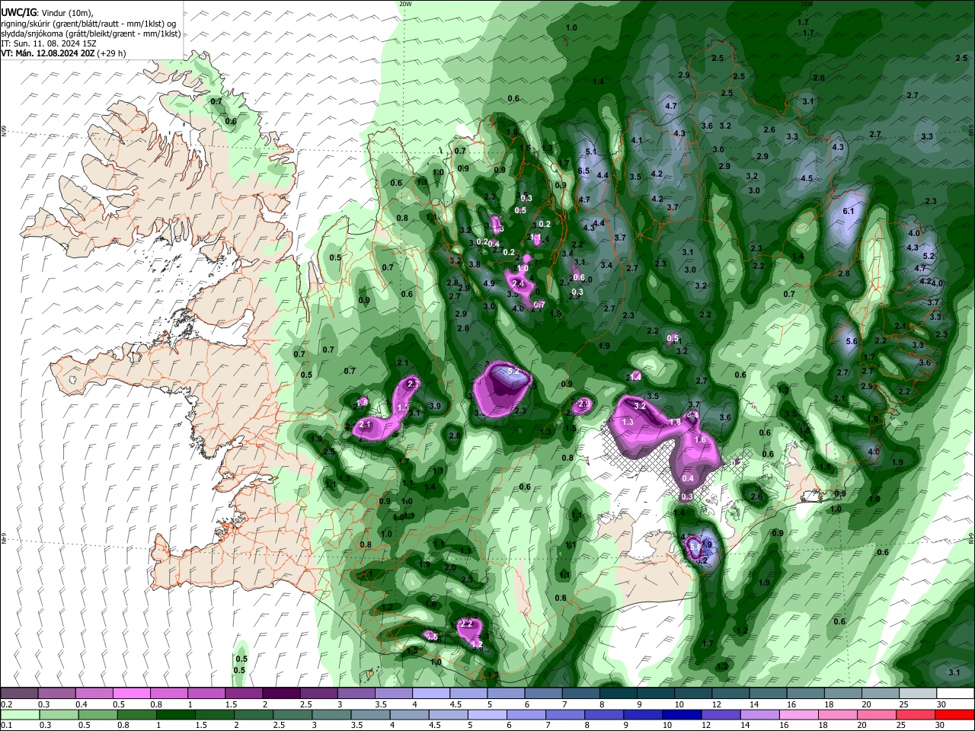Click upper legend swatch between 8 and 9

point(619,694)
